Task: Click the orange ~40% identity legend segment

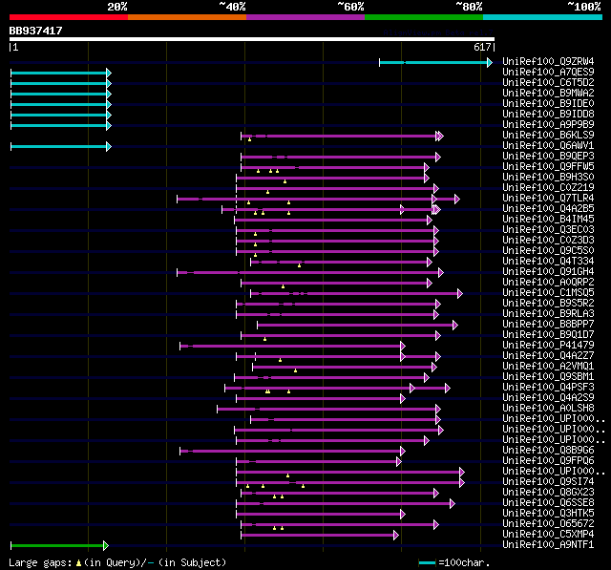Action: [x=187, y=17]
